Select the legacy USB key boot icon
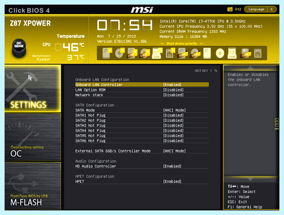This screenshot has width=284, height=215. click(232, 53)
